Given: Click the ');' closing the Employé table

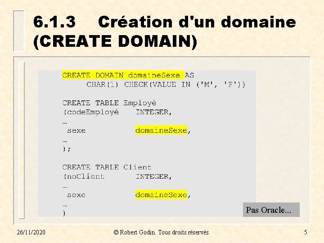Looking at the screenshot, I should coord(67,149).
